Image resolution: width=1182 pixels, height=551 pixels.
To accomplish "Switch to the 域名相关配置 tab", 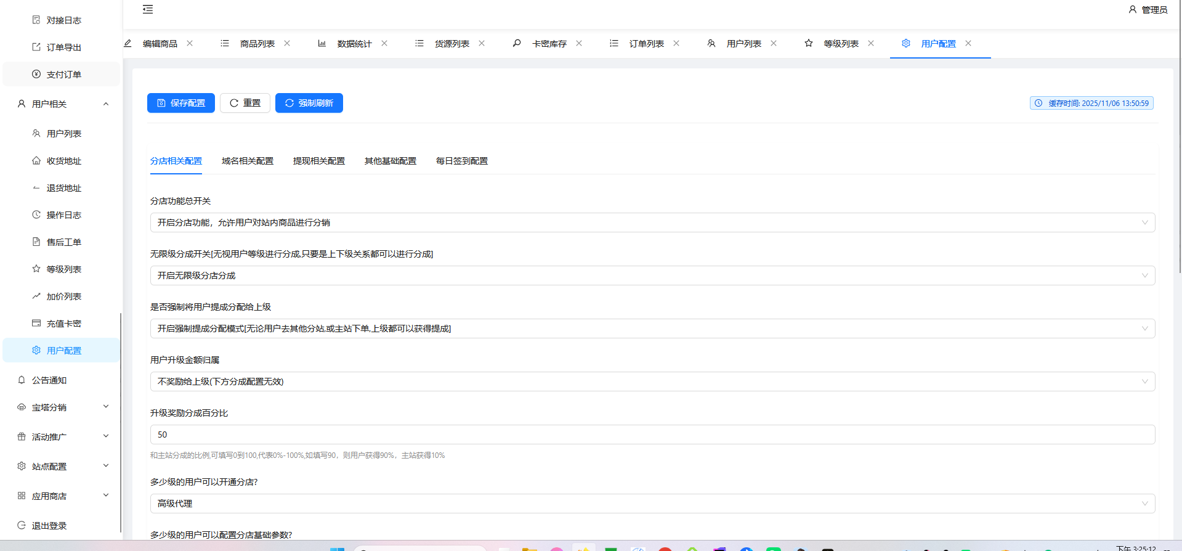I will (x=248, y=161).
